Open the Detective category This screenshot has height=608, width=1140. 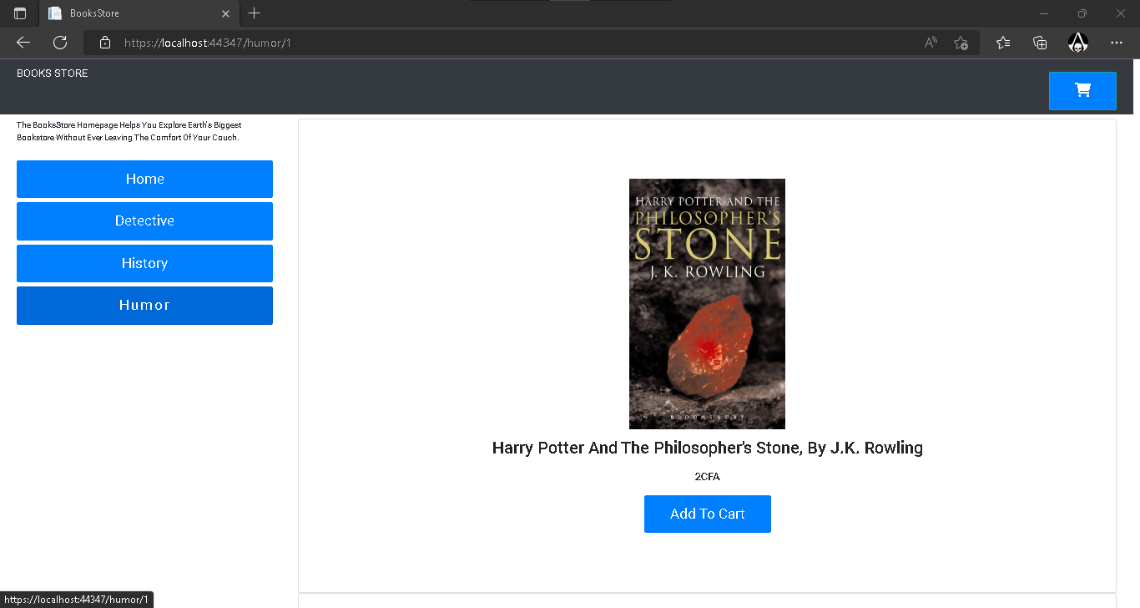point(144,220)
